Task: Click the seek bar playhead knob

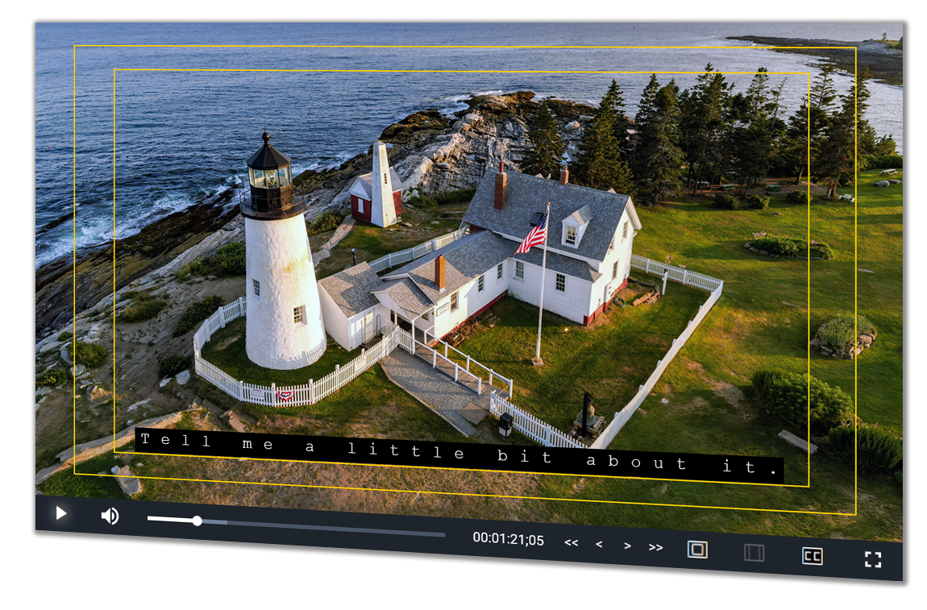Action: [x=197, y=521]
